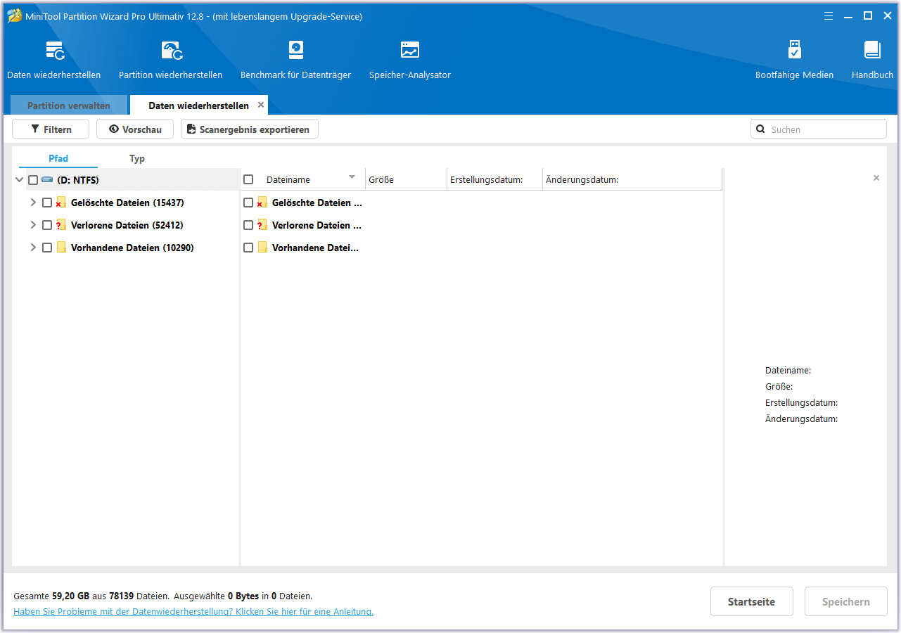Click into the Suchen search field
The image size is (901, 633).
(819, 129)
